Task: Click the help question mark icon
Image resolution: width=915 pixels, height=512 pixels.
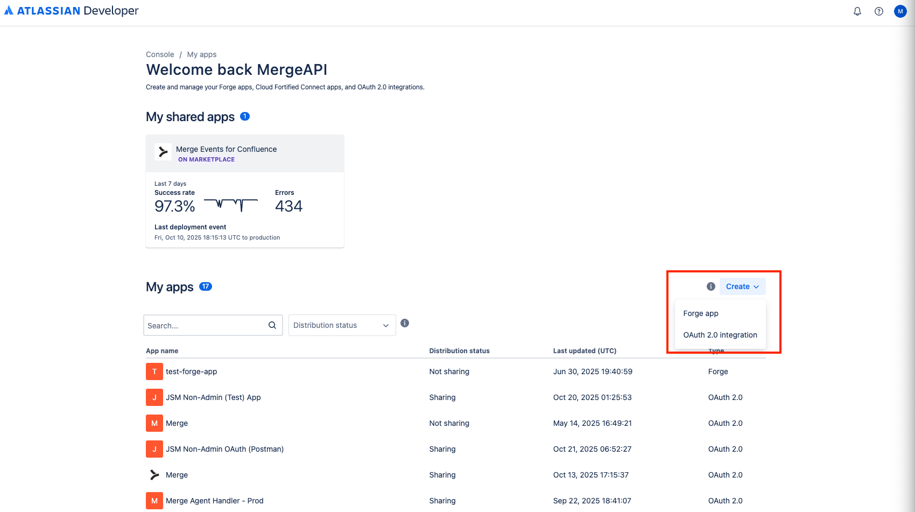Action: pyautogui.click(x=879, y=11)
